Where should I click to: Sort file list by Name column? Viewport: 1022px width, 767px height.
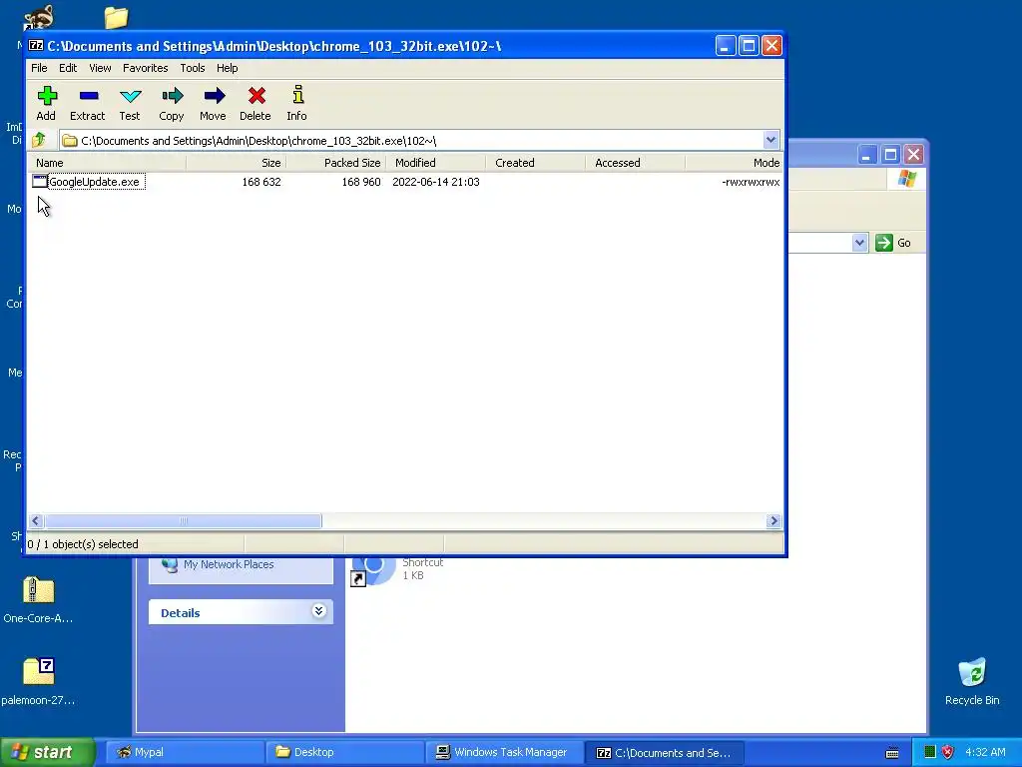(x=107, y=163)
